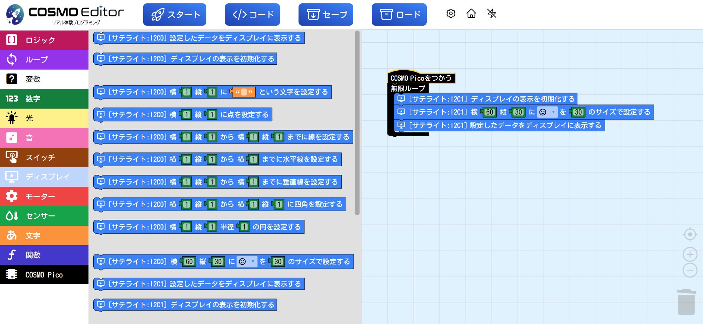
Task: Click the text input in という文字を設定する block
Action: (244, 92)
